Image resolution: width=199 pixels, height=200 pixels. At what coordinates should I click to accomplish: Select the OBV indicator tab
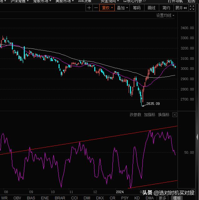[x=17, y=198]
